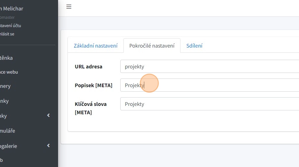Open the 'webu' sidebar menu entry

9,72
